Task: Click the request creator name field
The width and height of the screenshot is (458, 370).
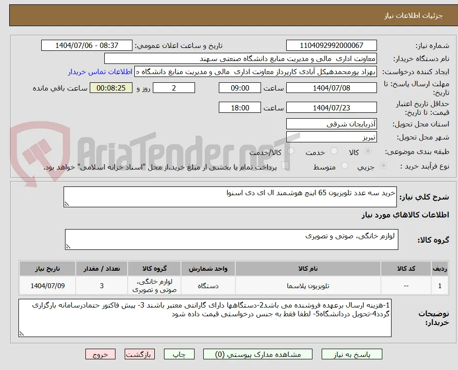Action: pos(256,72)
